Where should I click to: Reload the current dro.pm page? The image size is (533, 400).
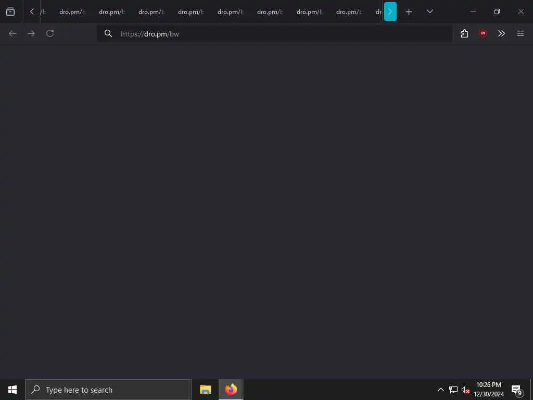(50, 33)
